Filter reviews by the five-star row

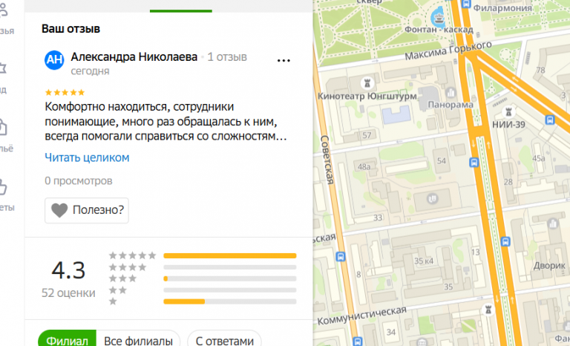pos(203,255)
